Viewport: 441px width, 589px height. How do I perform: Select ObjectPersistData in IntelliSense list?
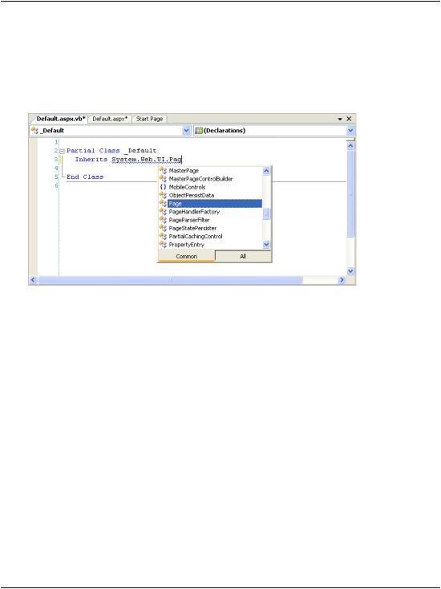[192, 195]
